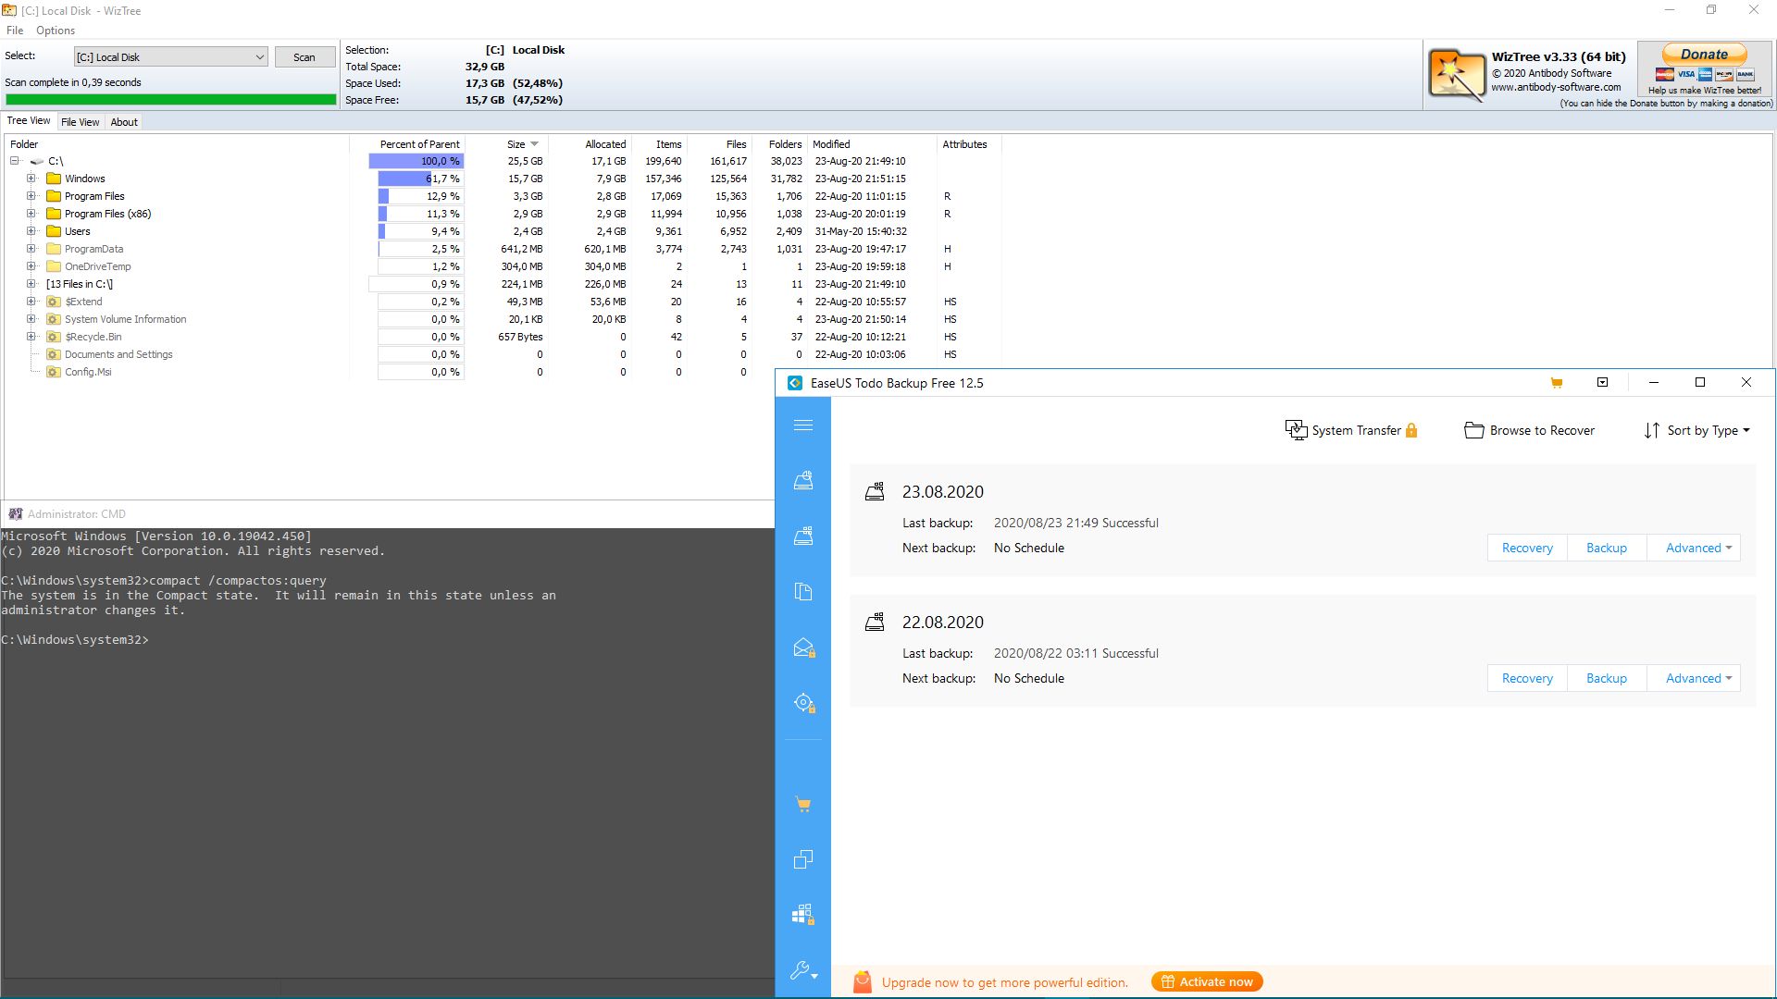
Task: Open the Options menu in WizTree
Action: [x=56, y=31]
